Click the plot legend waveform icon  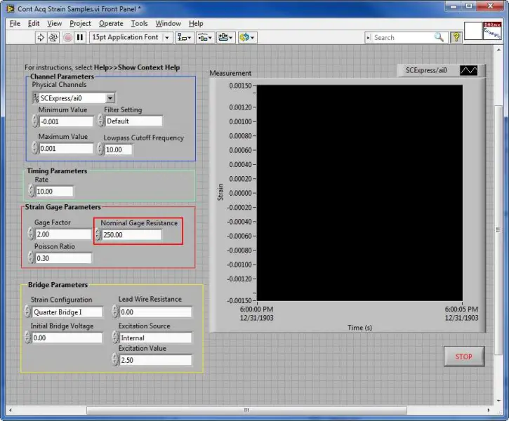[469, 70]
